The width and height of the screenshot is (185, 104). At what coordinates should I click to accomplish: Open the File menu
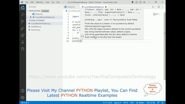[27, 2]
